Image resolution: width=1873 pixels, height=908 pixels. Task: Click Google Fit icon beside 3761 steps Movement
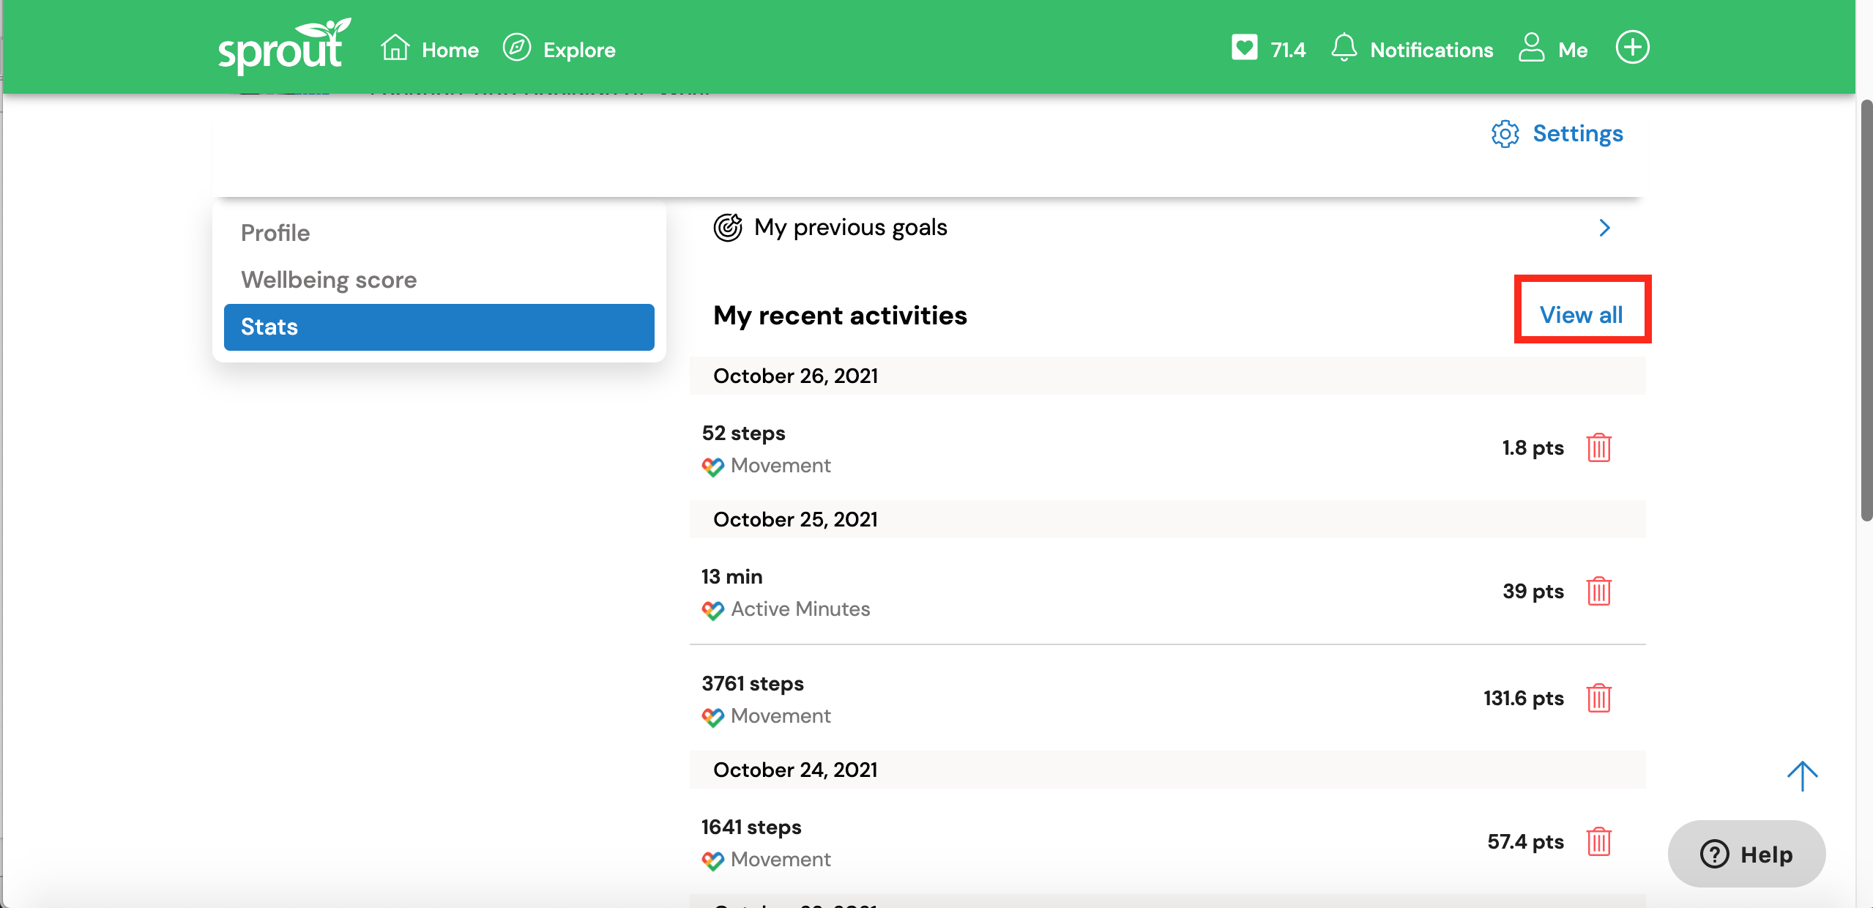[712, 717]
